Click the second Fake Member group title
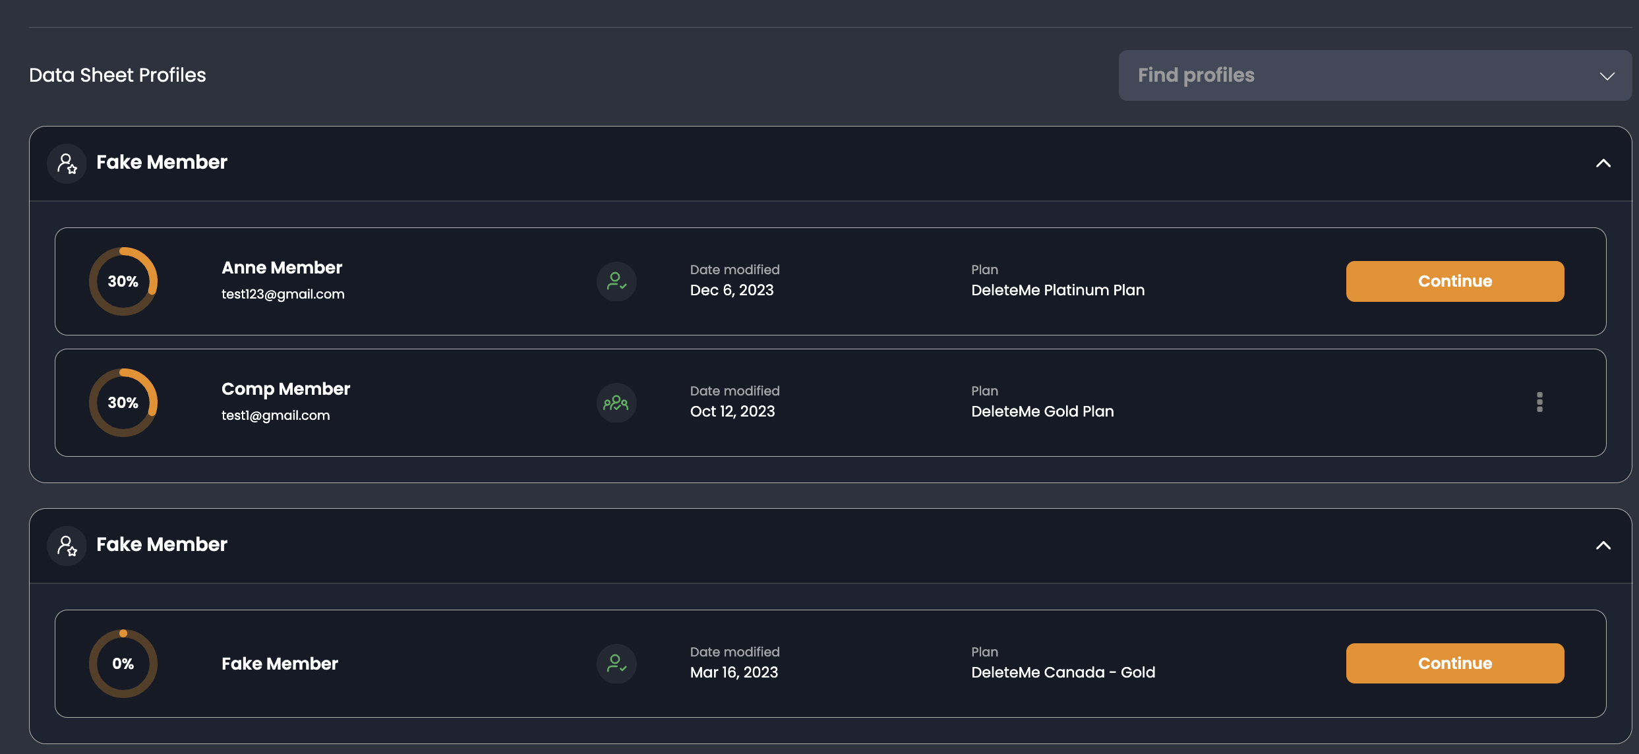Image resolution: width=1639 pixels, height=754 pixels. (x=162, y=544)
